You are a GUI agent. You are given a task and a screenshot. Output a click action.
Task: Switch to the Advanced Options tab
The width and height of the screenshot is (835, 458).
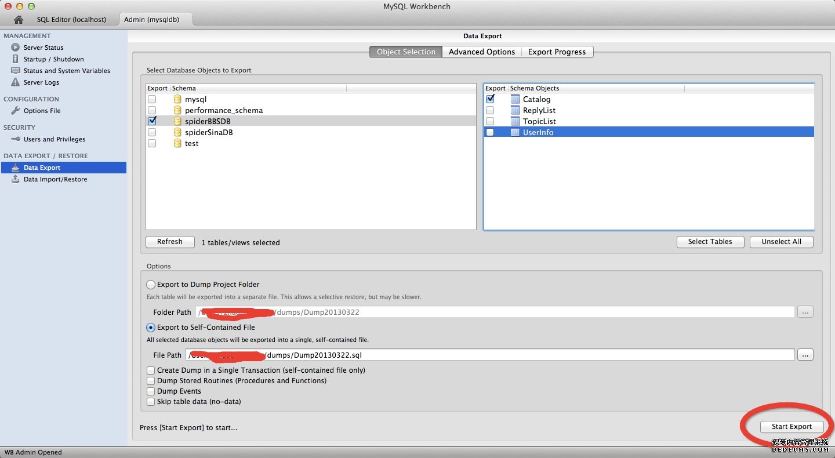tap(481, 52)
